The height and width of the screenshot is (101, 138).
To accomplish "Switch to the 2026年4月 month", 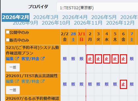I will pos(75,17).
